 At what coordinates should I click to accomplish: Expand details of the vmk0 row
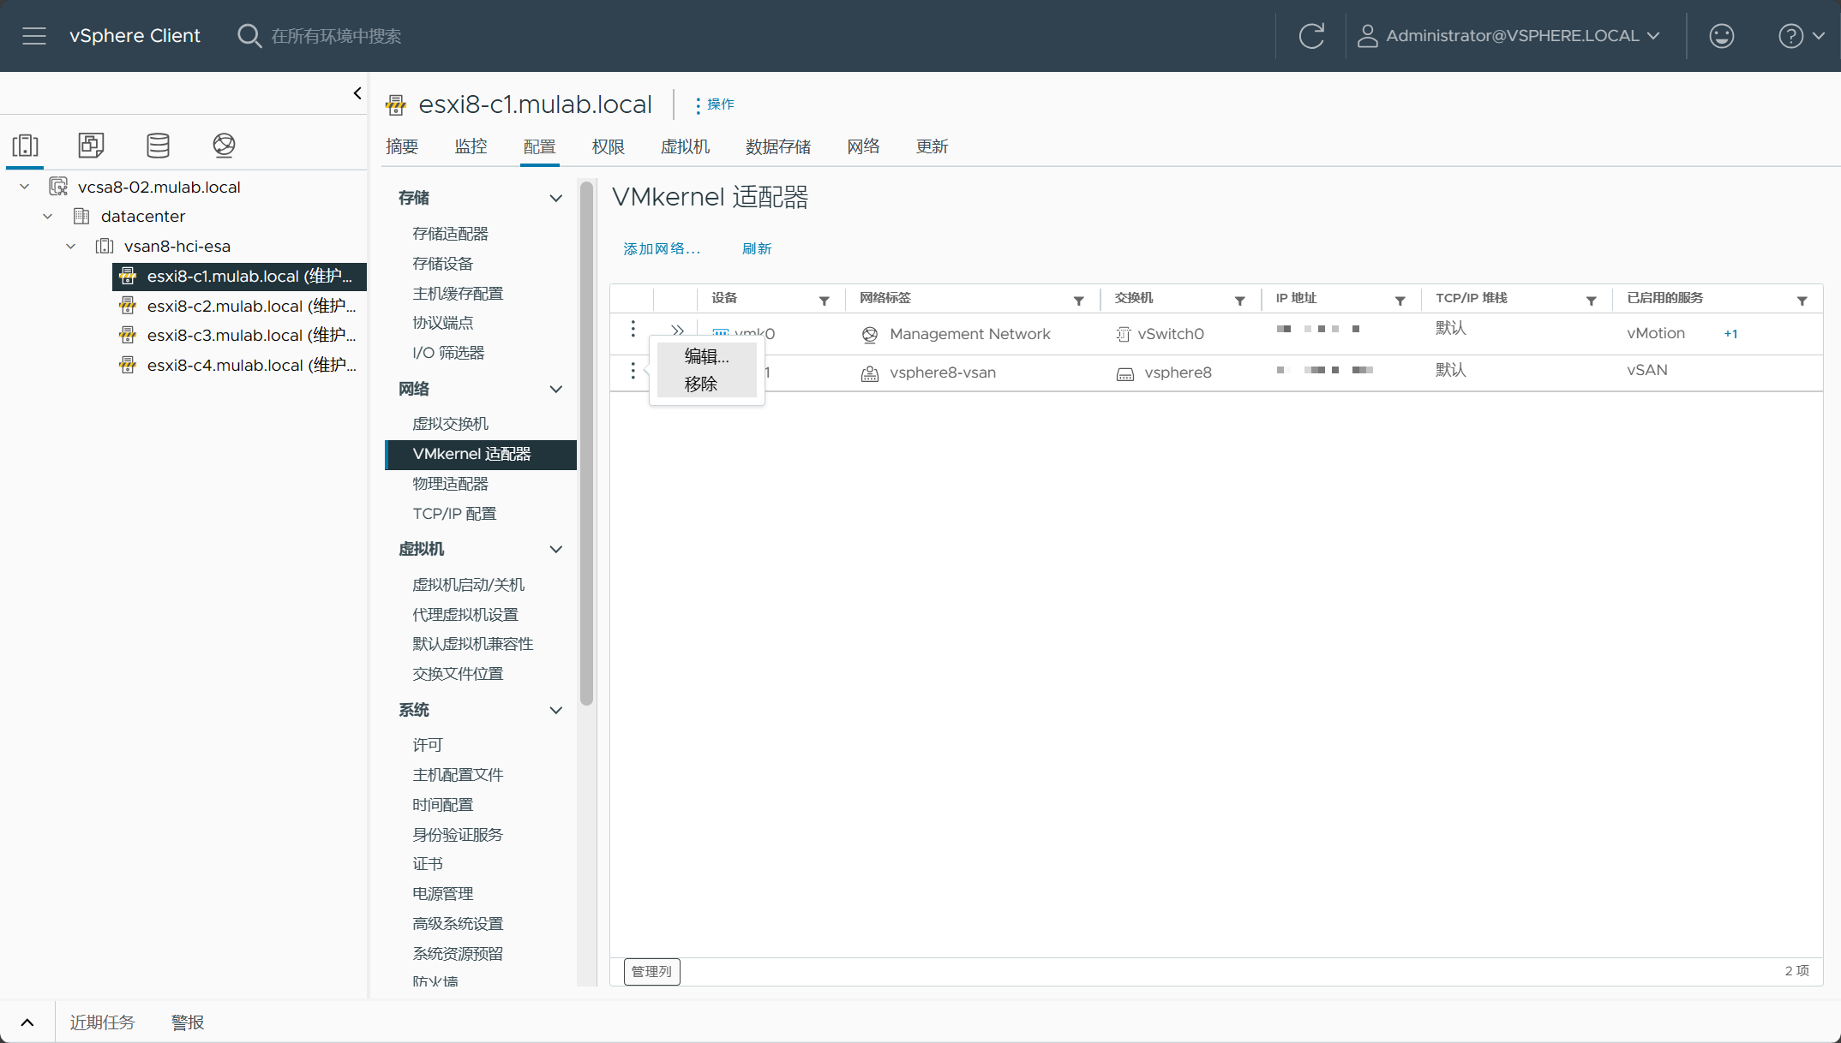677,330
